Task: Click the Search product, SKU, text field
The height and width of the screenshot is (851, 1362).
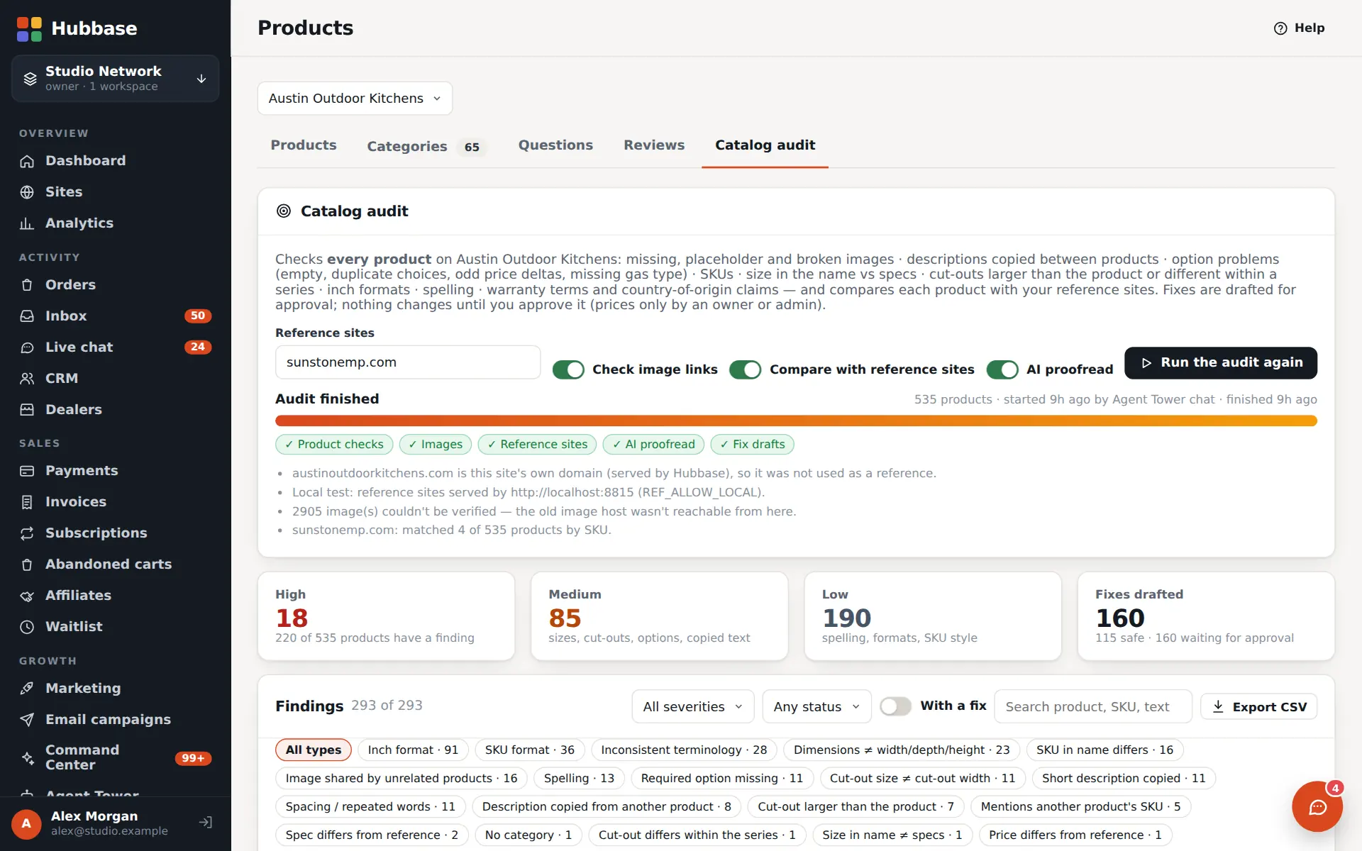Action: (1093, 707)
